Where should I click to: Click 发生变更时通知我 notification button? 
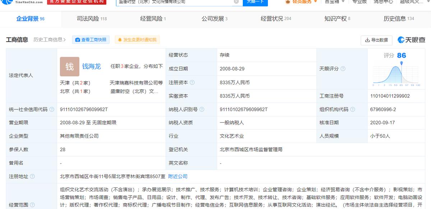[x=137, y=40]
